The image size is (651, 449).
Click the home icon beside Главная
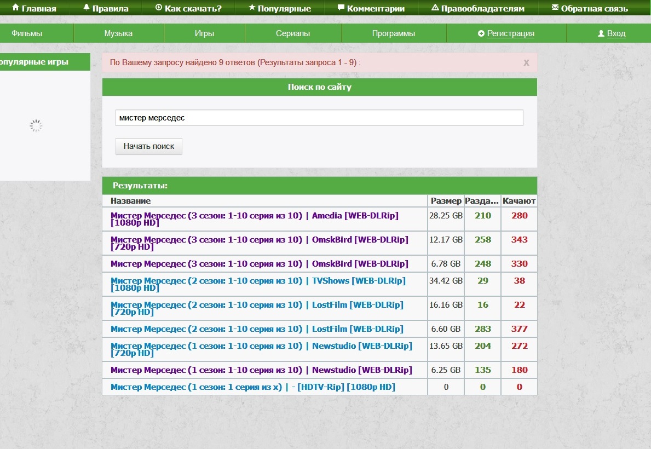15,8
